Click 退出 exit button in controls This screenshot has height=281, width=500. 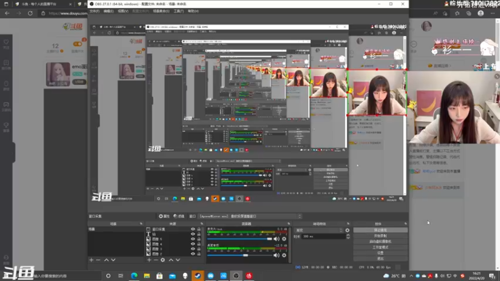click(x=380, y=259)
